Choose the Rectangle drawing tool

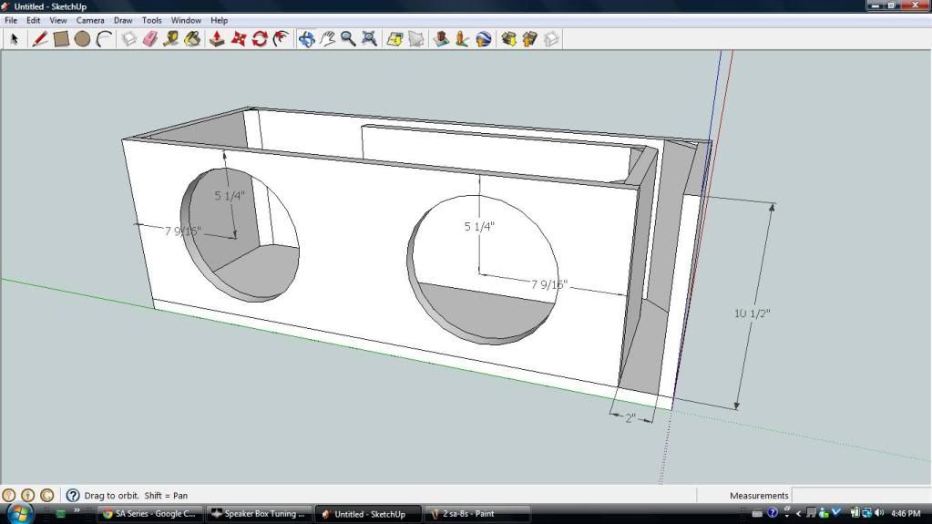coord(61,39)
